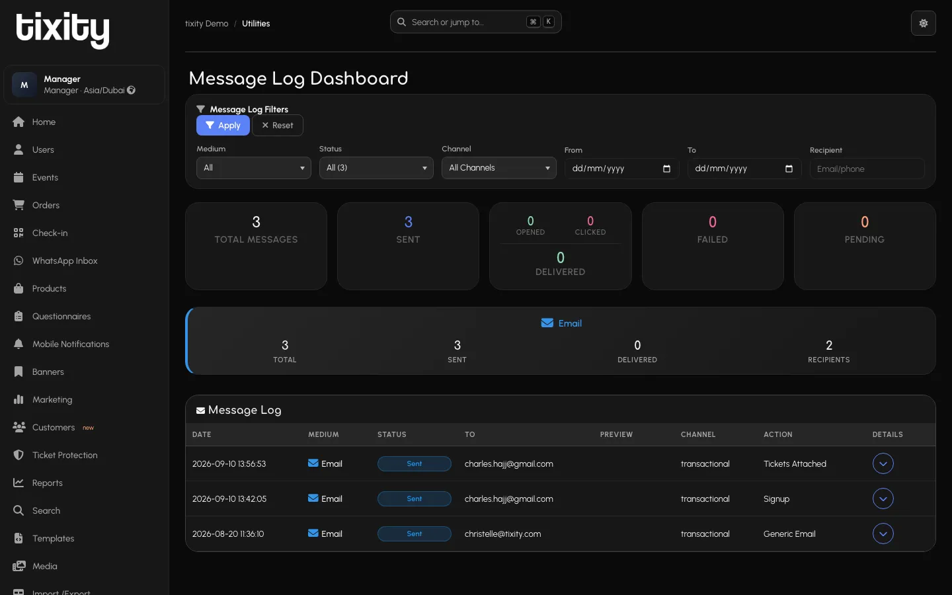952x595 pixels.
Task: Click the Recipient Email/phone field
Action: click(867, 169)
